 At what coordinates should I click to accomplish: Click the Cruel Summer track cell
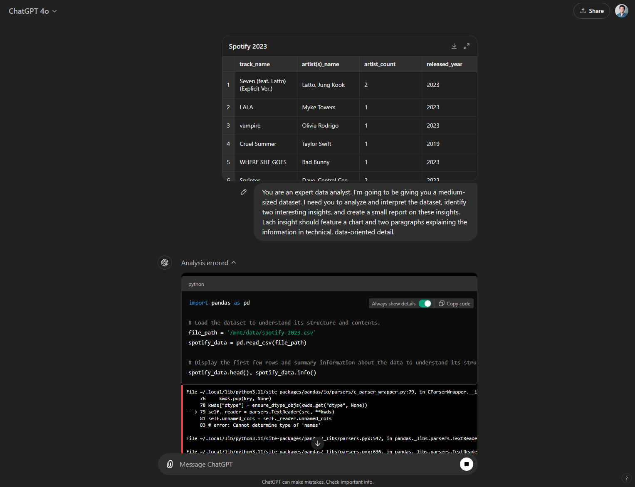(x=266, y=144)
